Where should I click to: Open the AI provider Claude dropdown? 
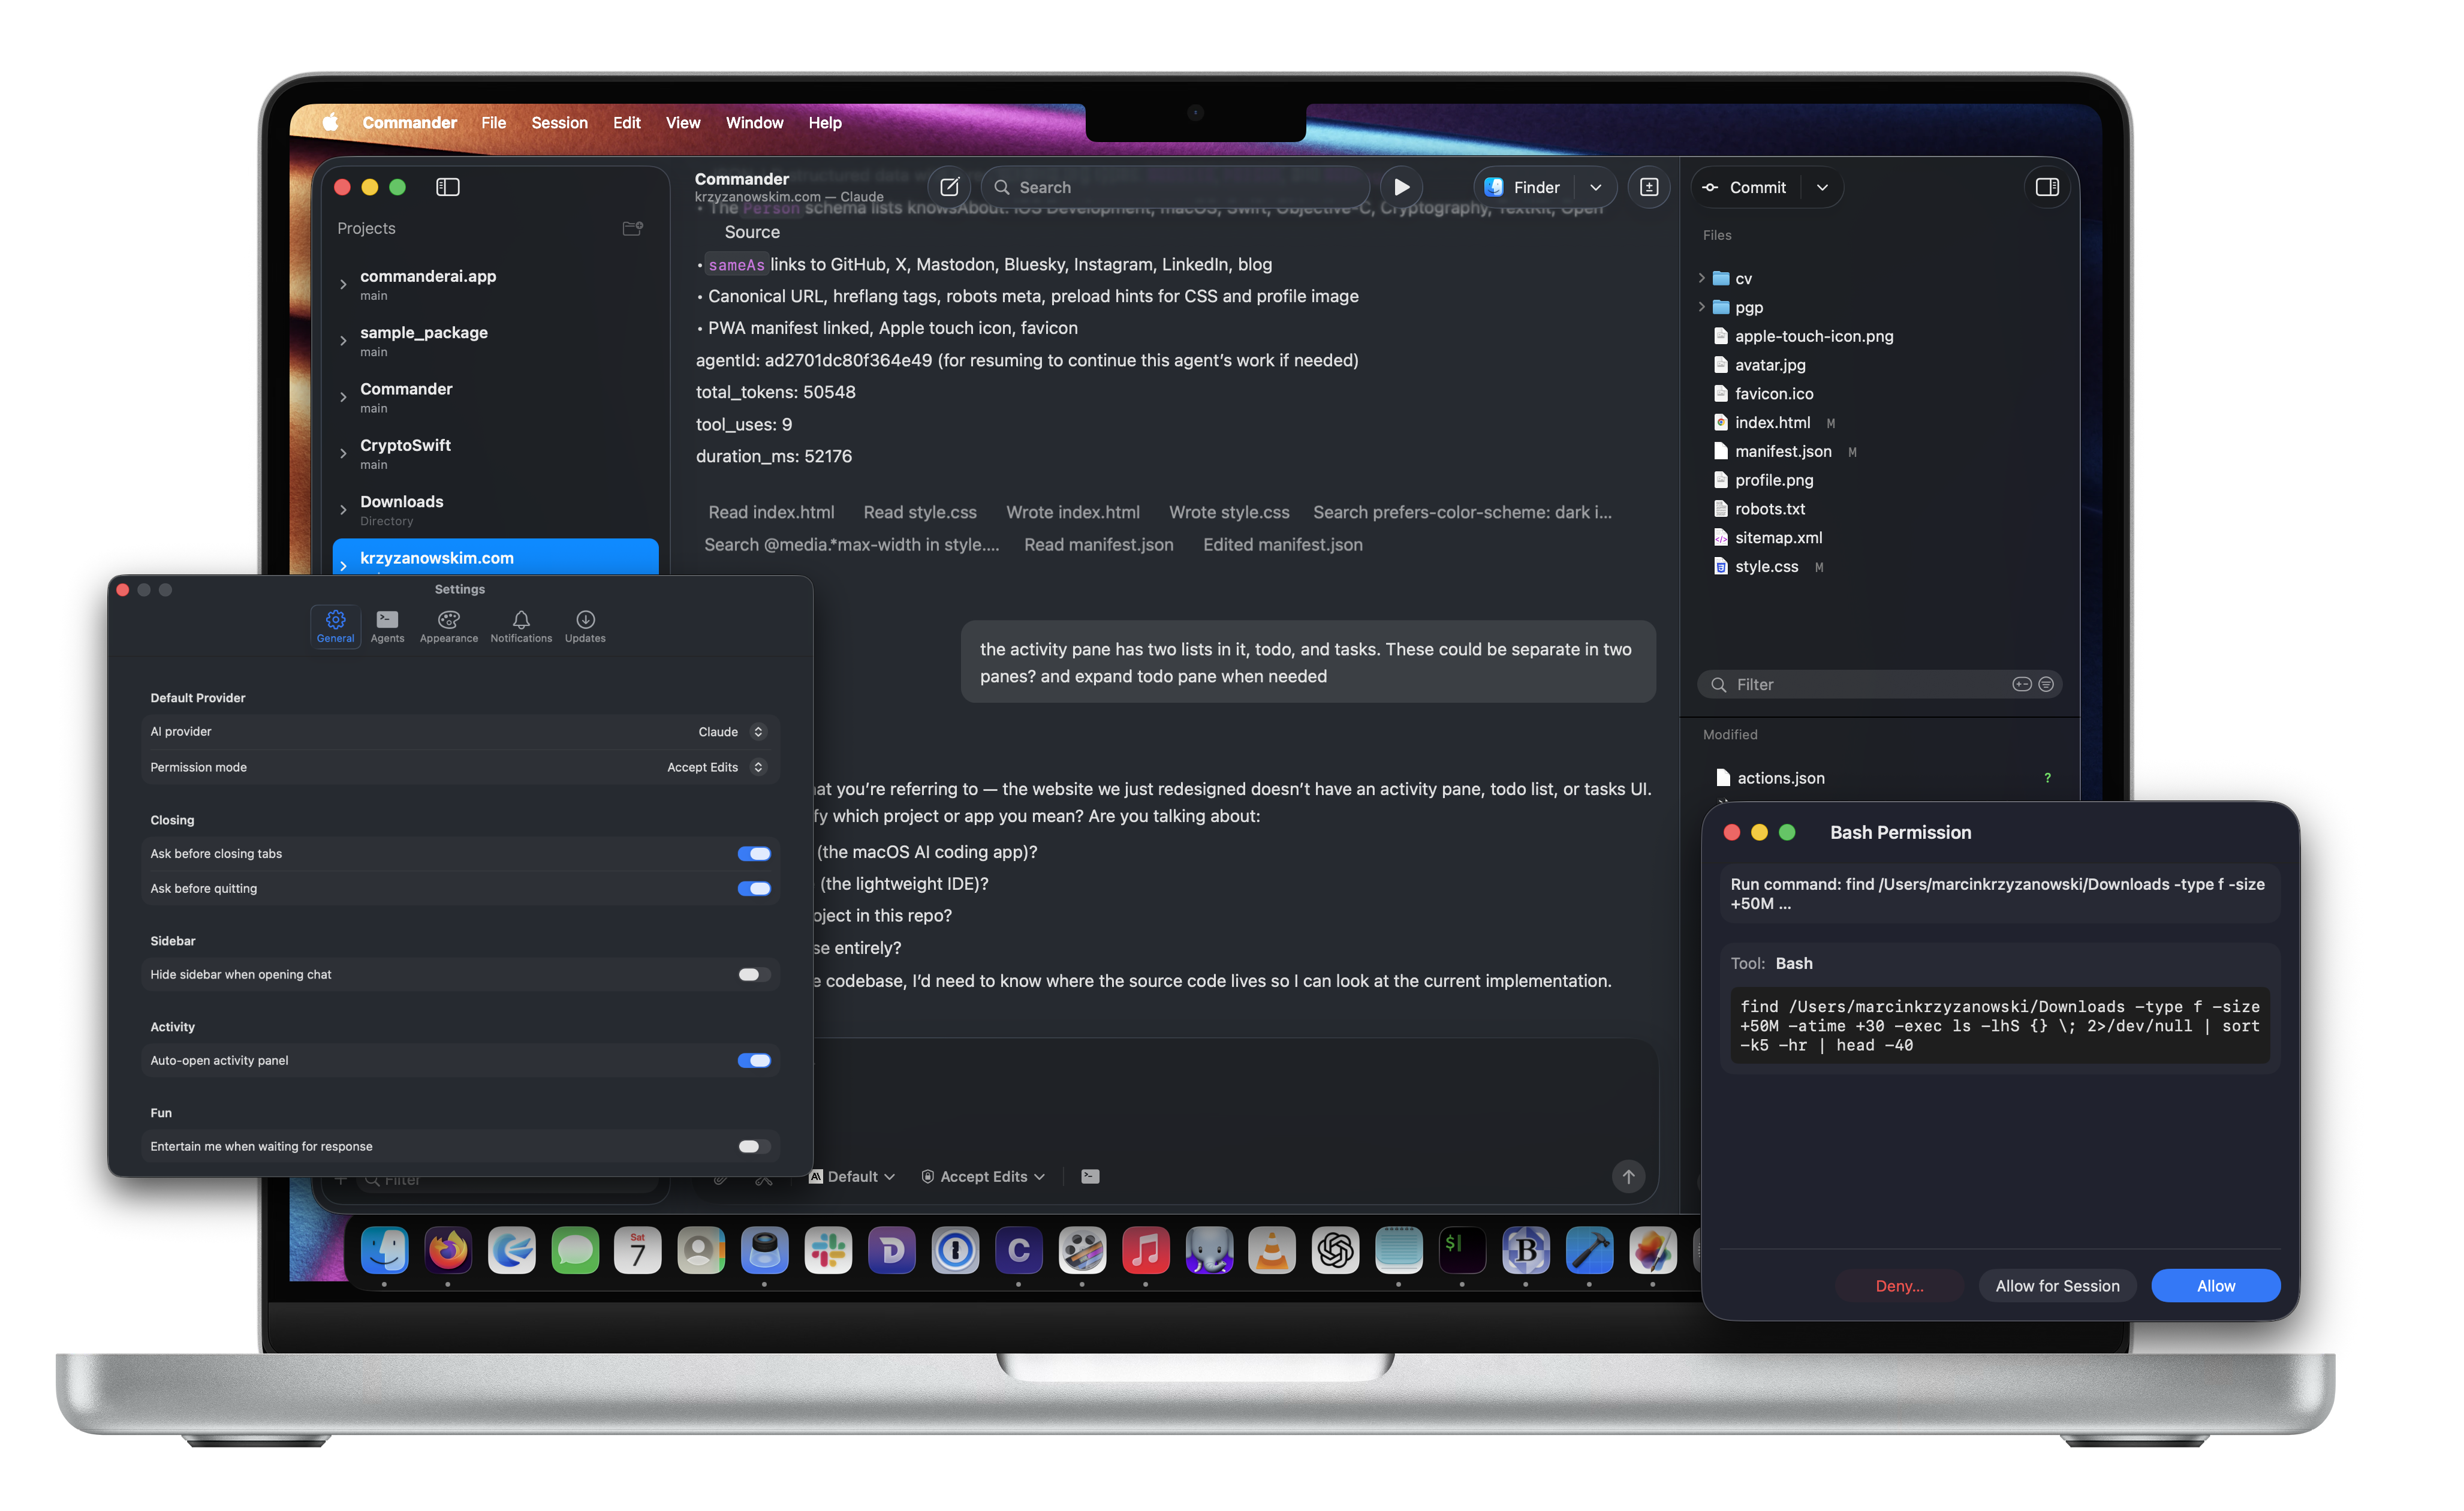coord(731,732)
